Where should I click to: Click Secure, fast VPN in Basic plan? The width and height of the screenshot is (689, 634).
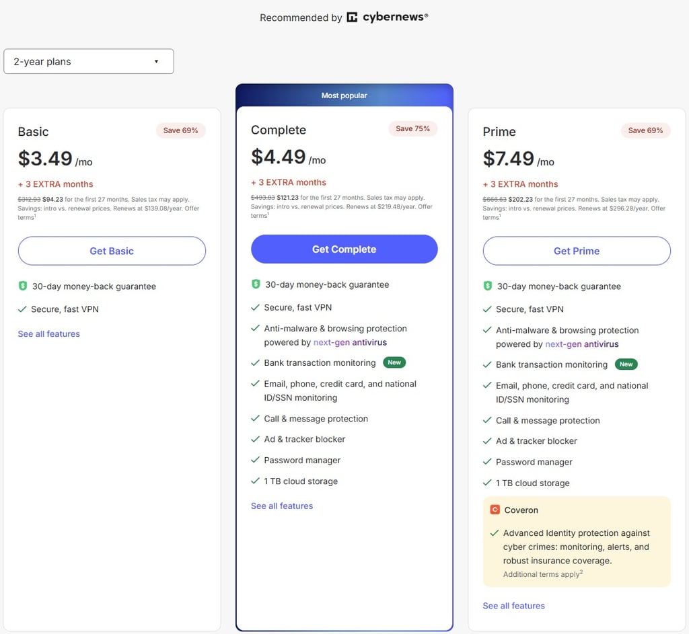(x=65, y=309)
